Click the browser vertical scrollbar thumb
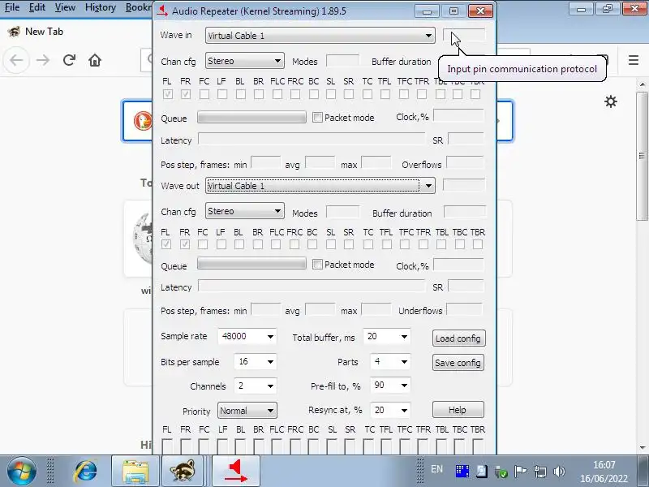 coord(642,157)
